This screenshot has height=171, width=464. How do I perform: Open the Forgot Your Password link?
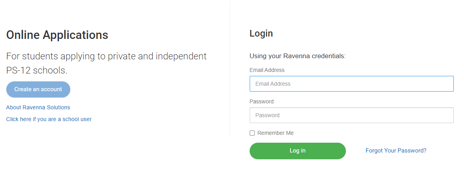396,151
